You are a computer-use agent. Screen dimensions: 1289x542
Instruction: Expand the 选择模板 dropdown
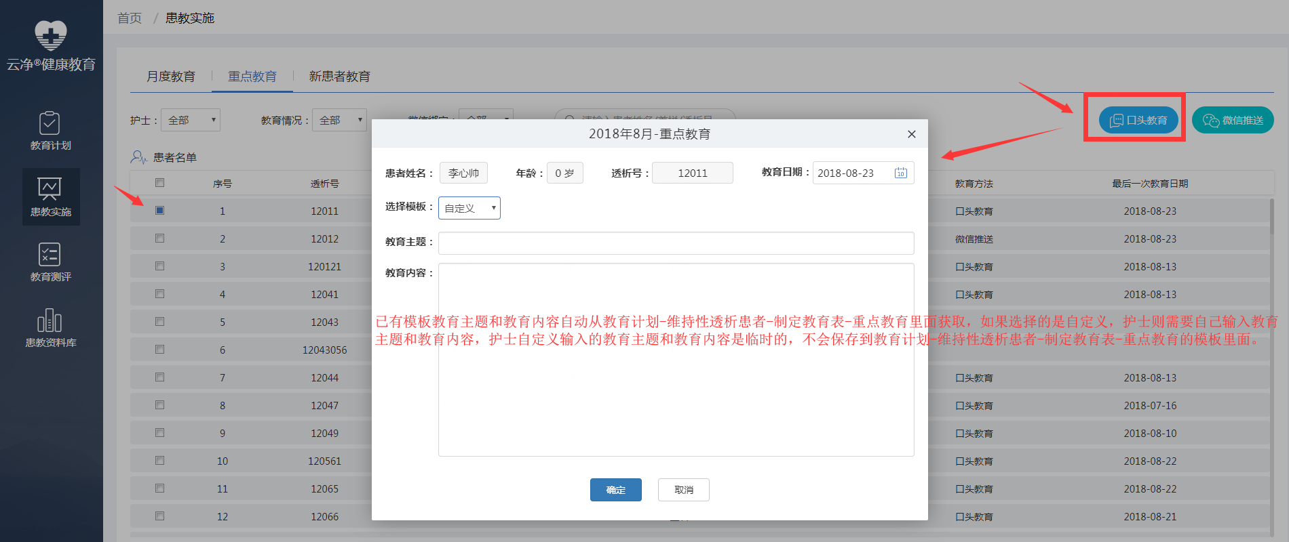(x=469, y=208)
